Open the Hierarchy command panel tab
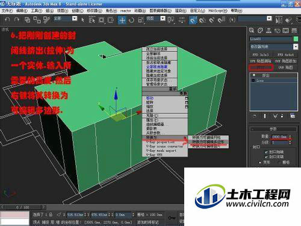 268,31
